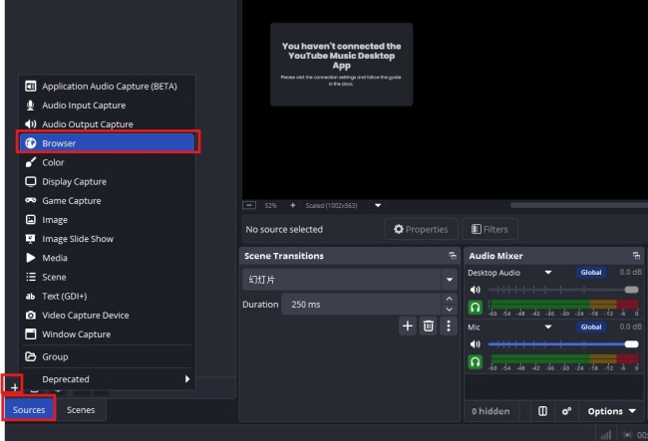This screenshot has width=648, height=441.
Task: Open the 幻灯片 transition type dropdown
Action: (x=350, y=280)
